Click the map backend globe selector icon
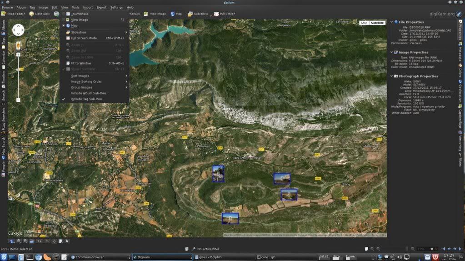The height and width of the screenshot is (261, 465). pos(12,241)
